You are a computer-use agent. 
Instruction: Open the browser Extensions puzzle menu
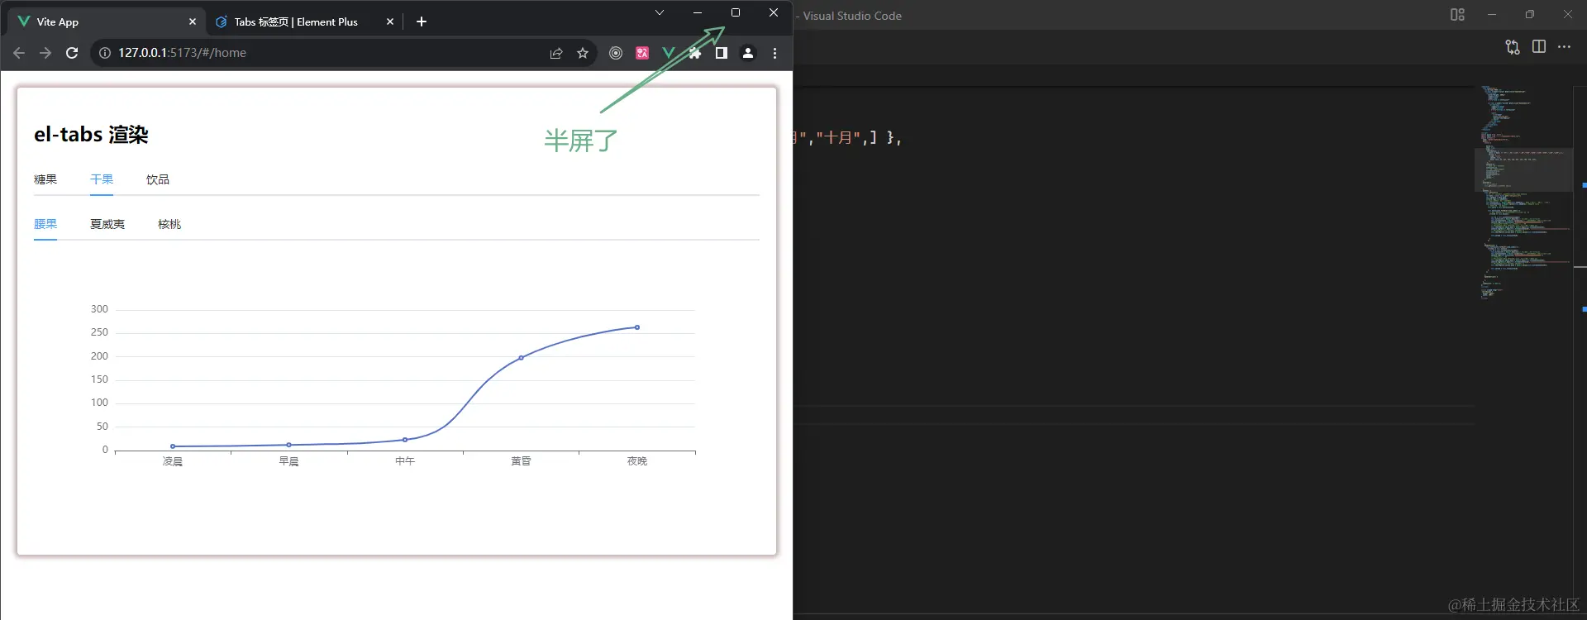coord(695,53)
